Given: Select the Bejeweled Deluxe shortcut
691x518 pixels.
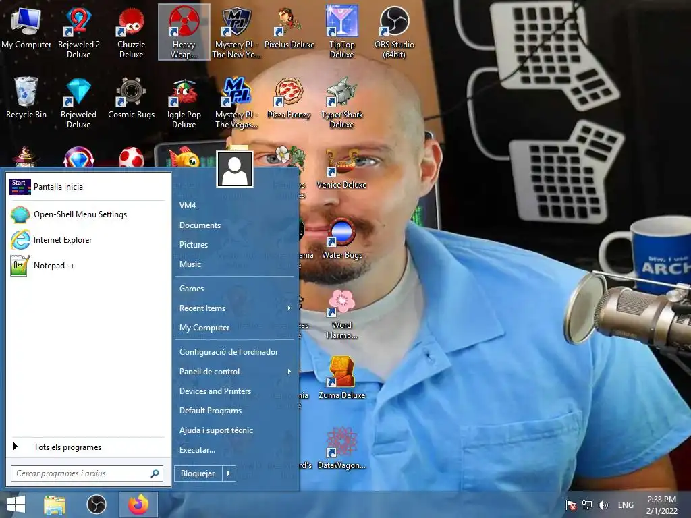Looking at the screenshot, I should [78, 103].
